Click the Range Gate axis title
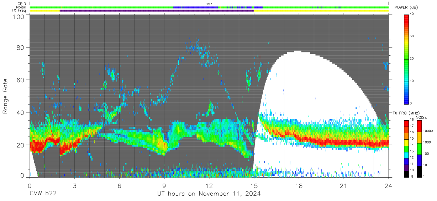Image resolution: width=437 pixels, height=201 pixels. (x=5, y=96)
